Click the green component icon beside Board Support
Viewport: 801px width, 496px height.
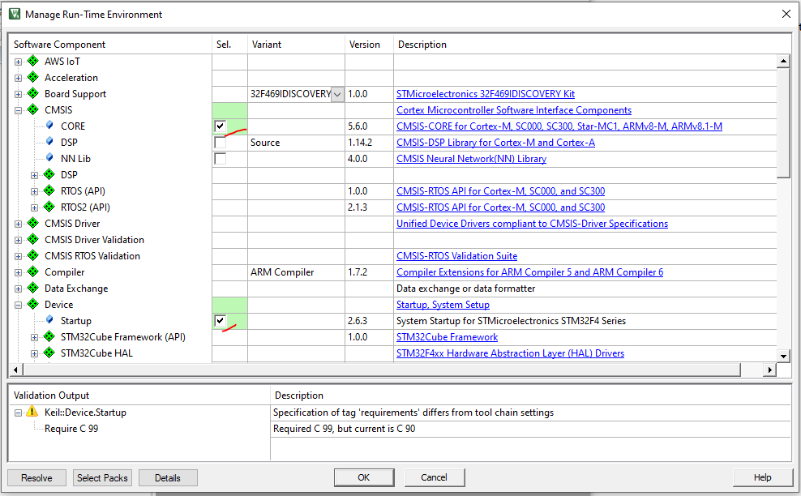[x=32, y=93]
